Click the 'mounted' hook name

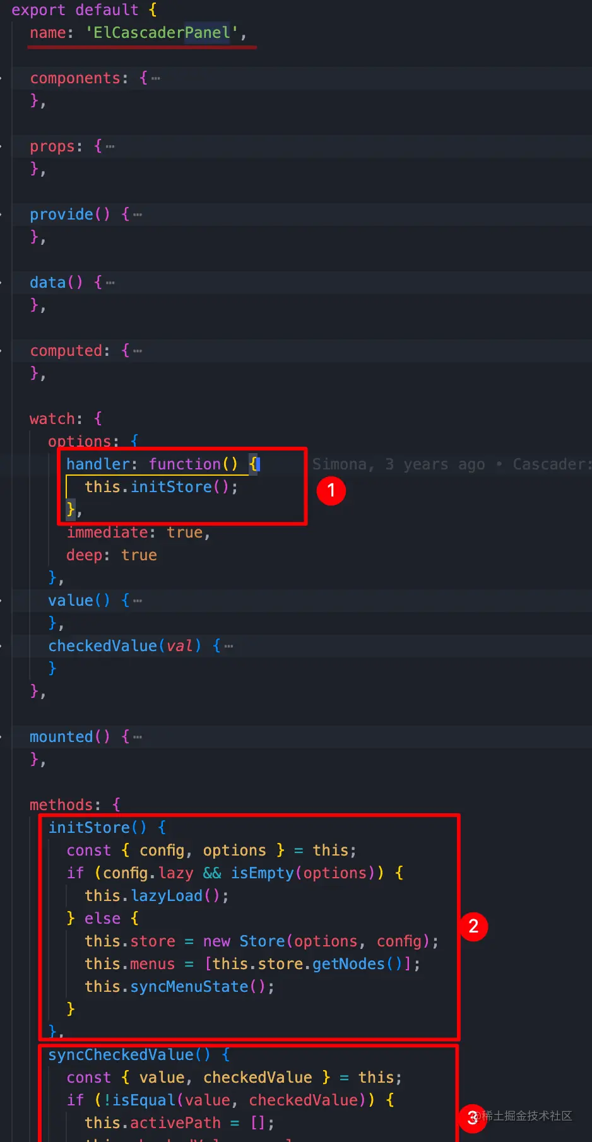coord(61,737)
